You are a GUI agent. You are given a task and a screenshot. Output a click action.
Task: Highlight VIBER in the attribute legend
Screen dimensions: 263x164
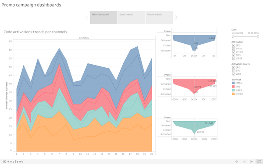click(237, 91)
